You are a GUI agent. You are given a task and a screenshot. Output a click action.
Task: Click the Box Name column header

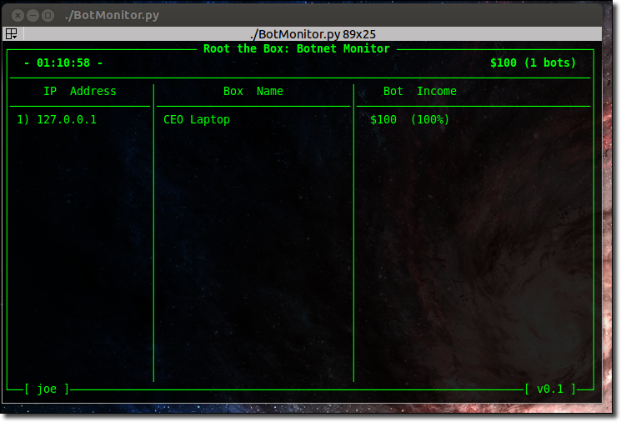[253, 92]
